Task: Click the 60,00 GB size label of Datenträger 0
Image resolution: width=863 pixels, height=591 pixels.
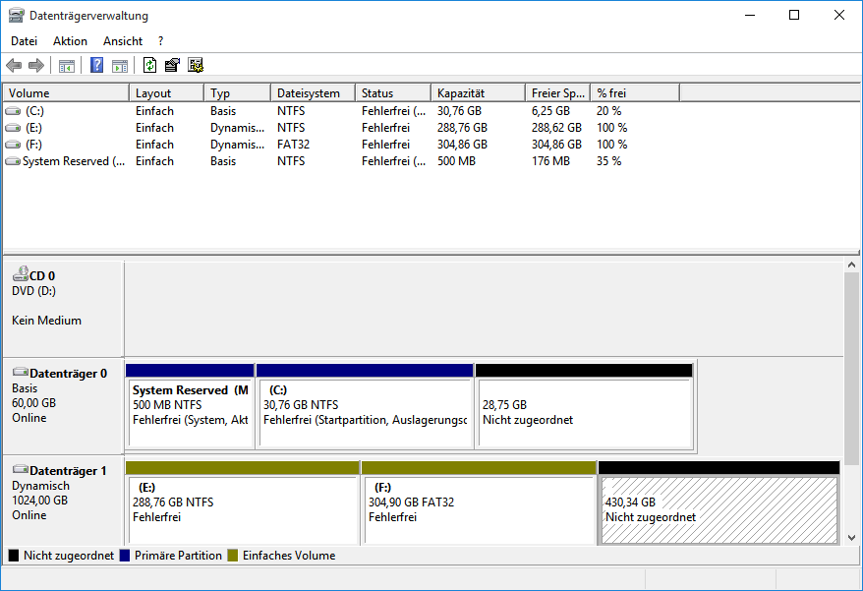Action: tap(33, 403)
